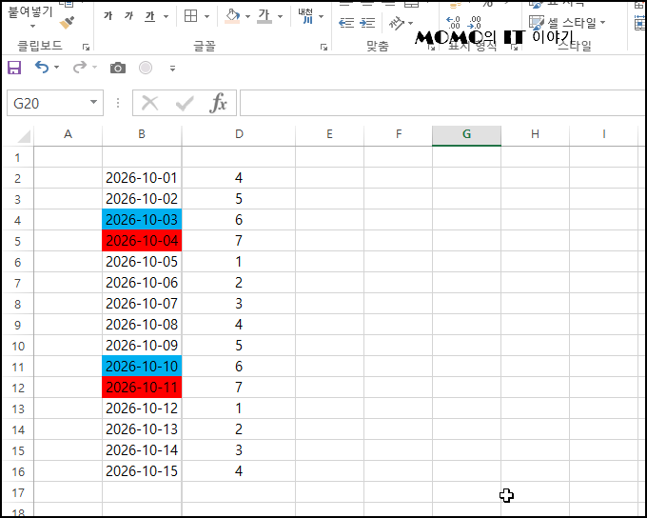647x518 pixels.
Task: Open the Clipboard group dialog launcher
Action: click(86, 47)
